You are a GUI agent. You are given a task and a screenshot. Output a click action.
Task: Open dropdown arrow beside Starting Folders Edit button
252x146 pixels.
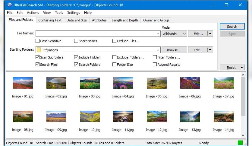[210, 50]
